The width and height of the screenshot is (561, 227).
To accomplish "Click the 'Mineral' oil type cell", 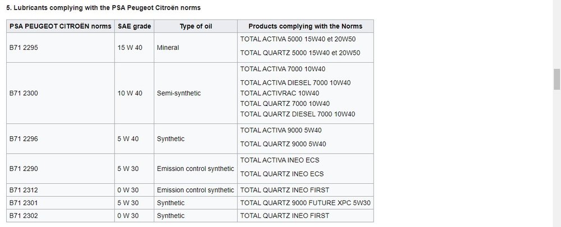I will tap(196, 48).
